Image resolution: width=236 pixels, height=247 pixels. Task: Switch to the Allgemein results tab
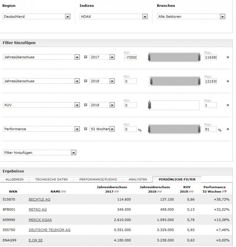tap(15, 179)
